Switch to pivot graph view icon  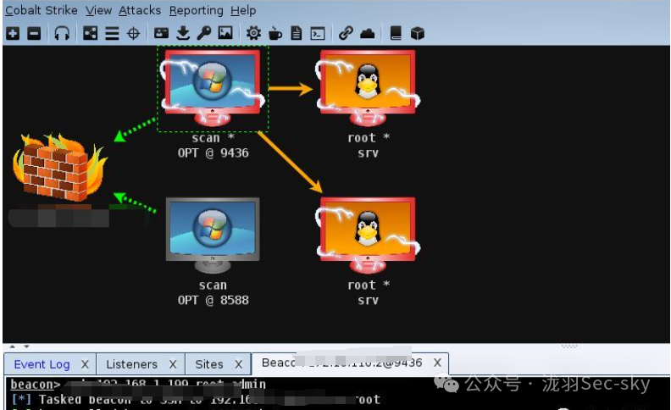point(91,33)
